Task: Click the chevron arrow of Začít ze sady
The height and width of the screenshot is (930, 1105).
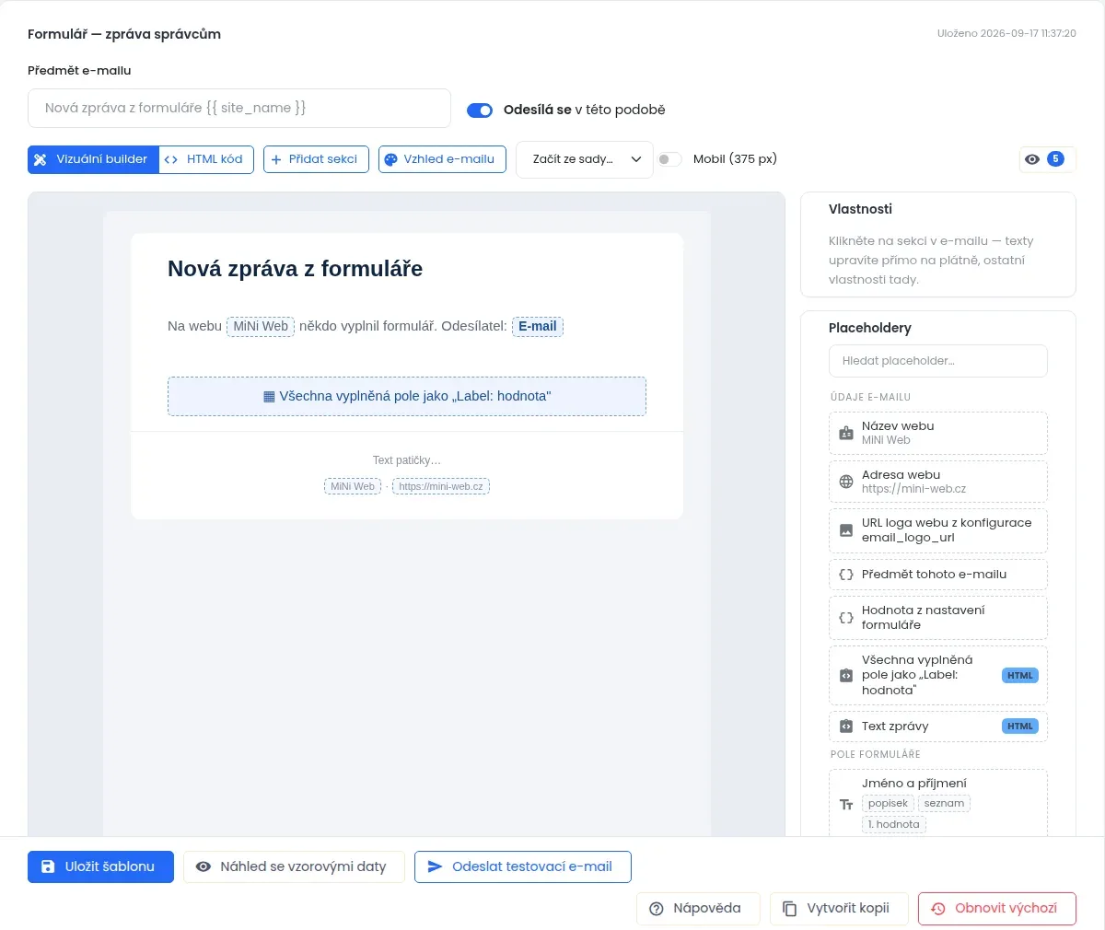Action: coord(636,159)
